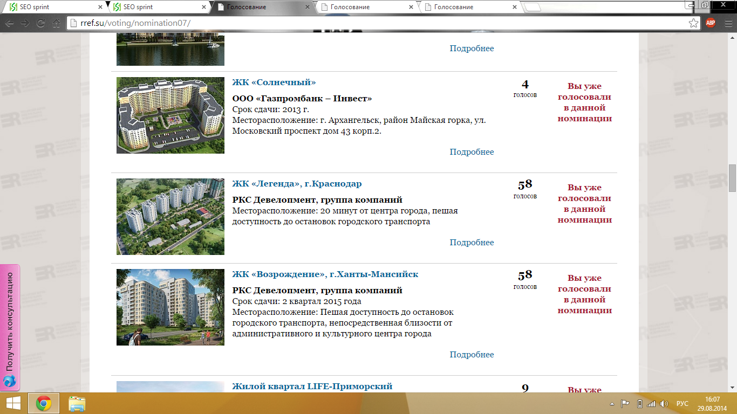The image size is (737, 414).
Task: Open a new browser tab
Action: [533, 7]
